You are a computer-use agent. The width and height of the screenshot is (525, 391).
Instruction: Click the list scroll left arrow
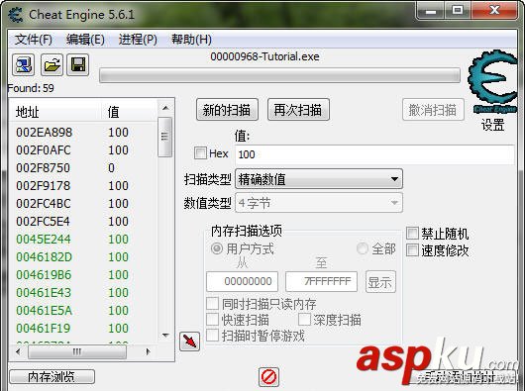click(x=18, y=351)
